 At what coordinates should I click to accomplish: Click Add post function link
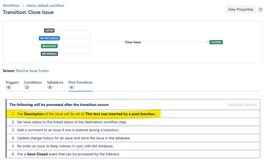pyautogui.click(x=242, y=105)
